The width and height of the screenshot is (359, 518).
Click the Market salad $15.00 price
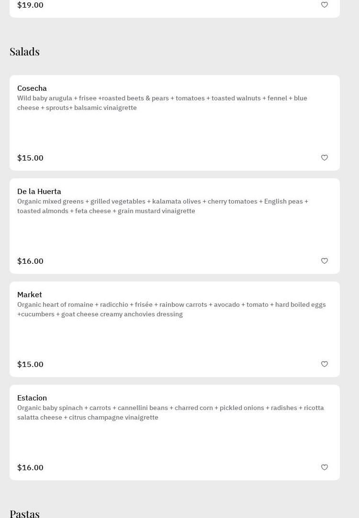(30, 365)
